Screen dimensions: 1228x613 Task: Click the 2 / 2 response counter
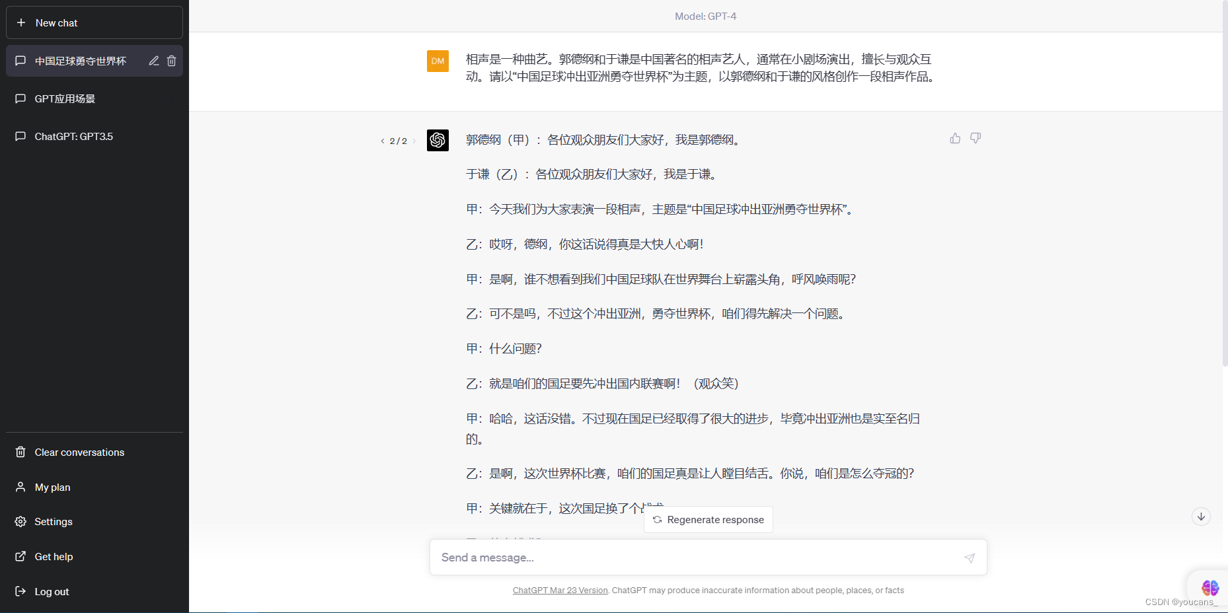[x=399, y=141]
